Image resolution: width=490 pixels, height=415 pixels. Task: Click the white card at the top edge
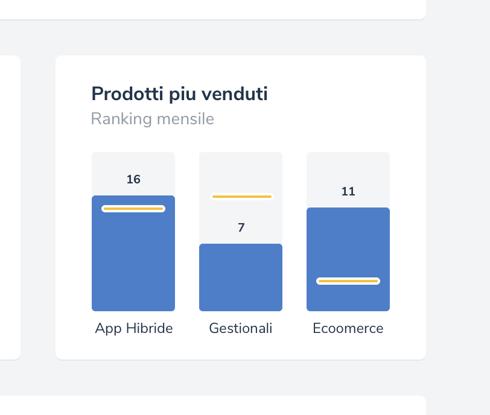(x=211, y=8)
